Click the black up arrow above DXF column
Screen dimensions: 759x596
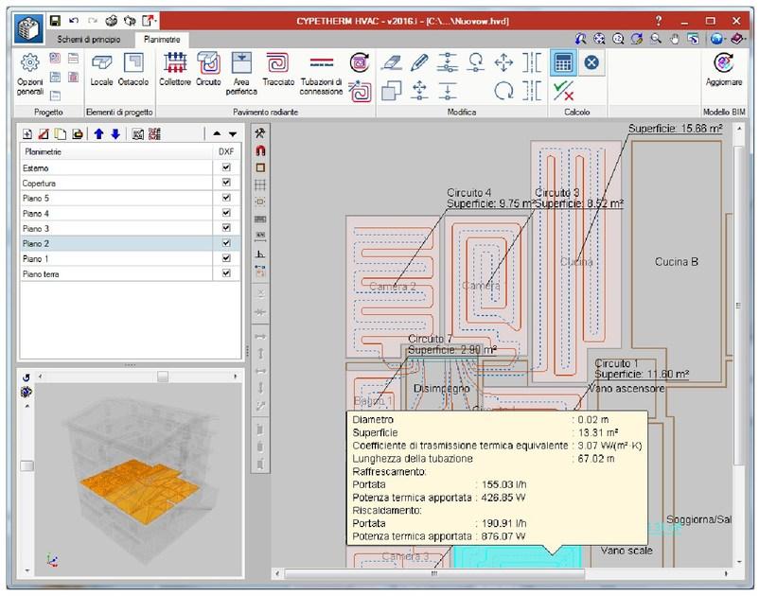tap(216, 133)
